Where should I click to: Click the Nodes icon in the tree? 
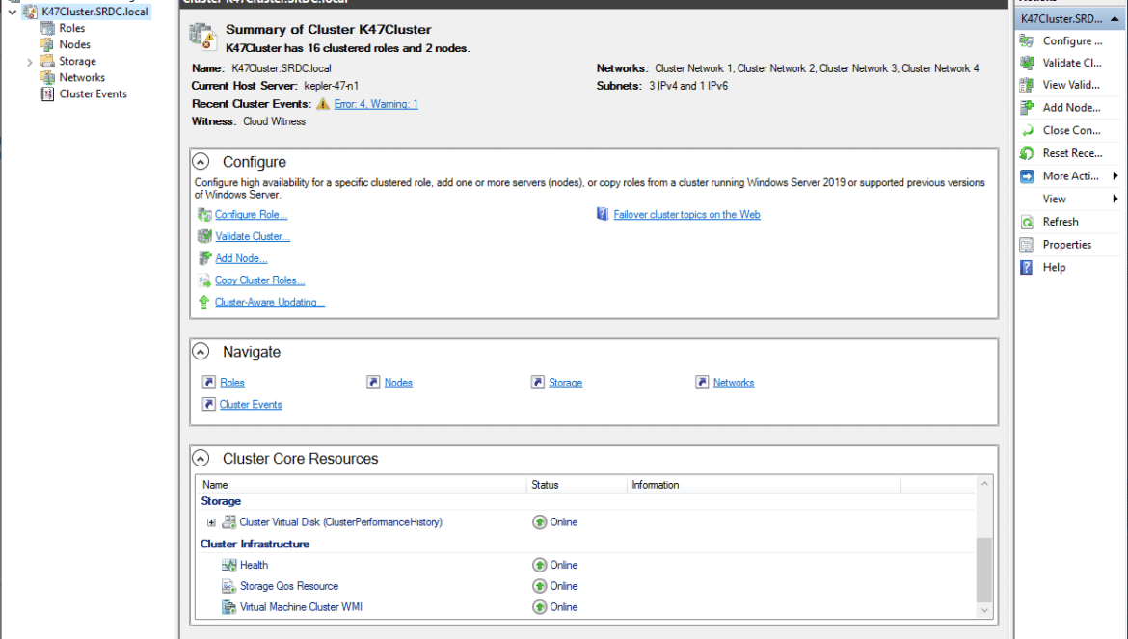click(x=47, y=44)
